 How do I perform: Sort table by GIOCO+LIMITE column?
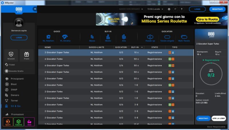point(96,47)
